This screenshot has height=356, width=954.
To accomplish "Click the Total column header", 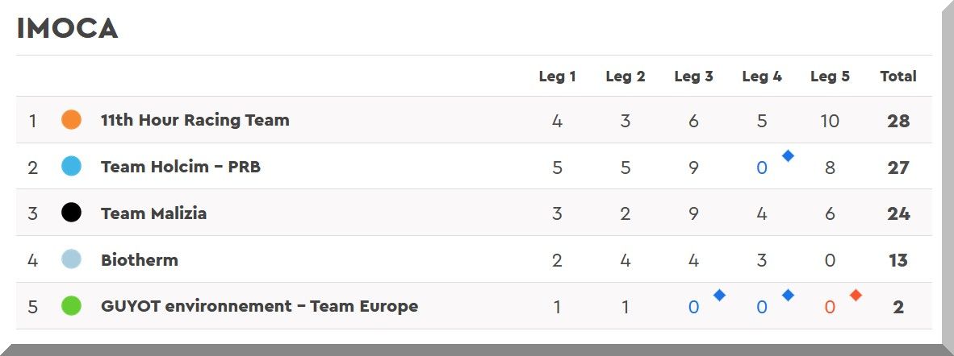I will click(x=898, y=77).
